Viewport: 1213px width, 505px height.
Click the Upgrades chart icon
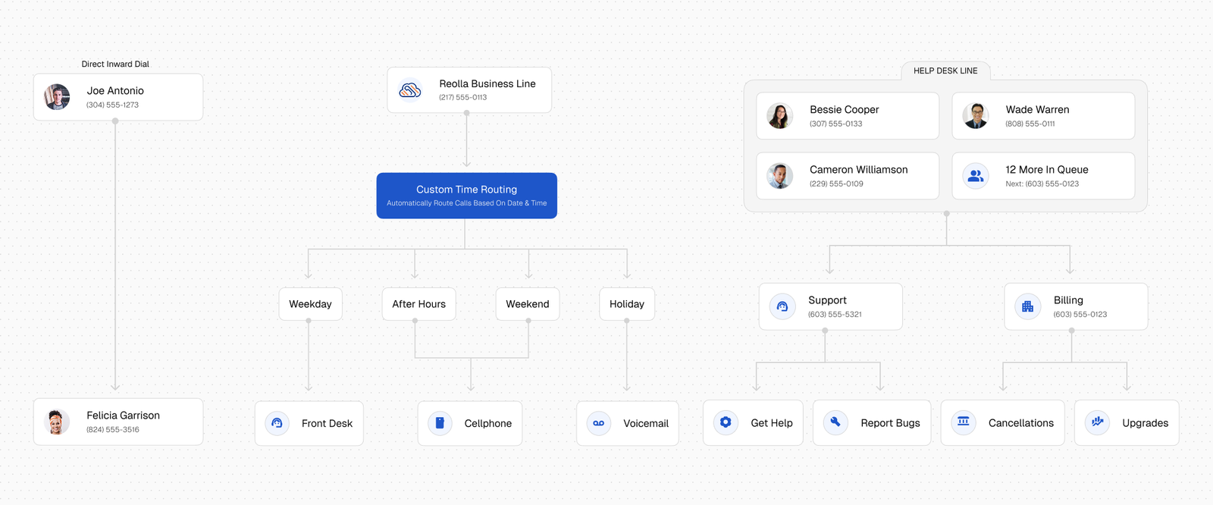coord(1097,422)
